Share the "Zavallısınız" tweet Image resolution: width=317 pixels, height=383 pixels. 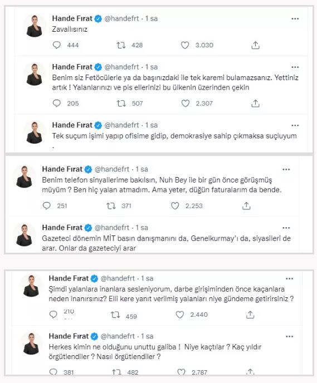pyautogui.click(x=255, y=45)
